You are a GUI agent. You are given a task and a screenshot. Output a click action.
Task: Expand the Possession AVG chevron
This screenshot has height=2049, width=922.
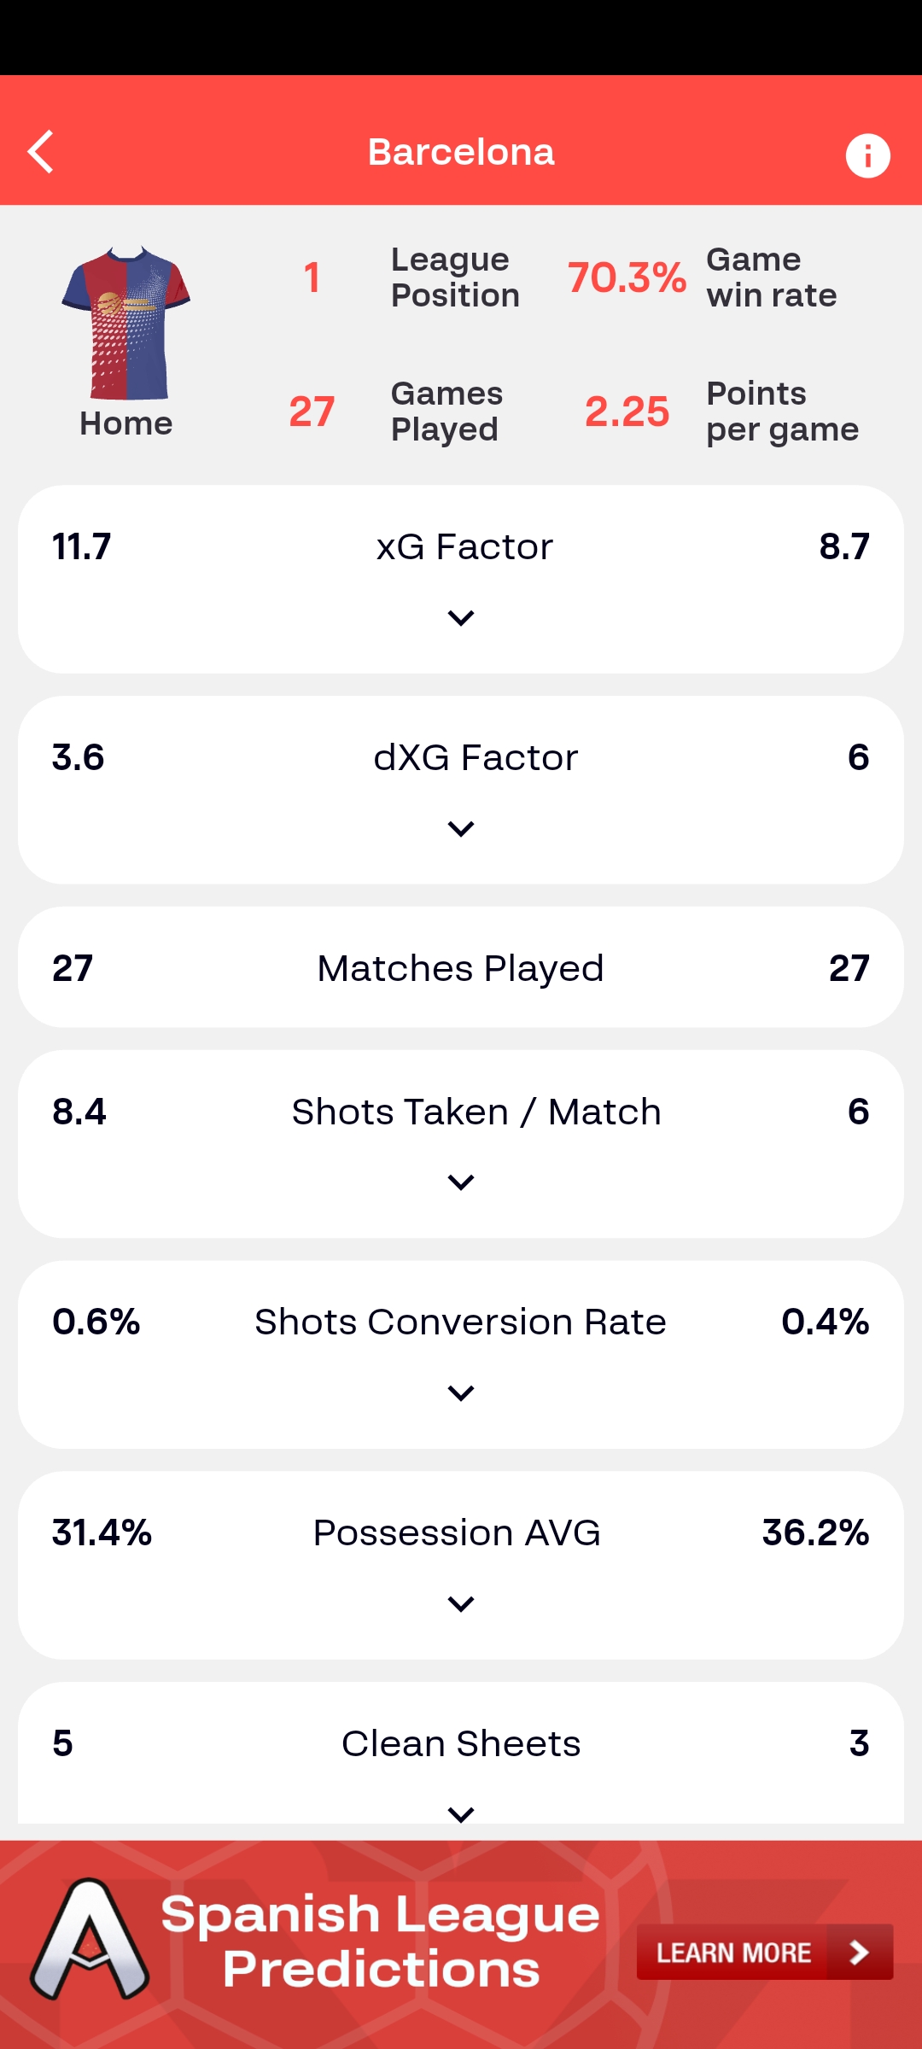[x=461, y=1604]
